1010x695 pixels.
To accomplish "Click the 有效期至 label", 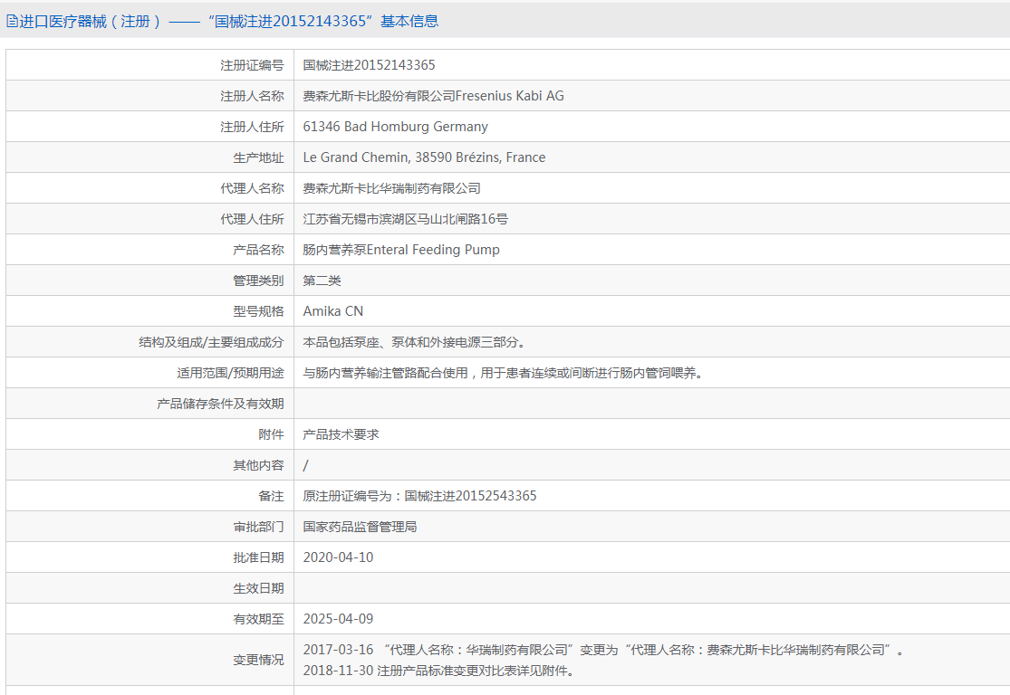I will 258,619.
